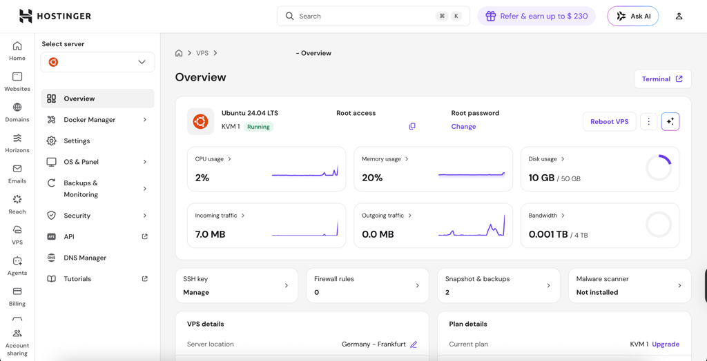
Task: Click the Ask AI button
Action: [x=632, y=17]
